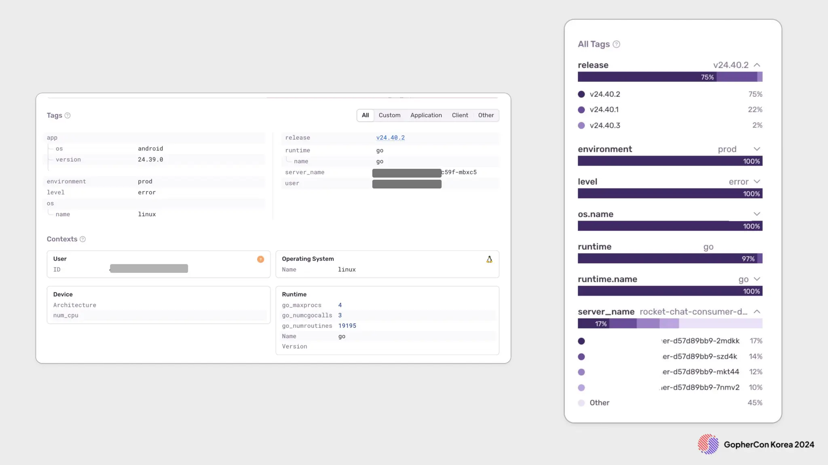
Task: Click the v24.40.2 legend dot
Action: [x=581, y=94]
